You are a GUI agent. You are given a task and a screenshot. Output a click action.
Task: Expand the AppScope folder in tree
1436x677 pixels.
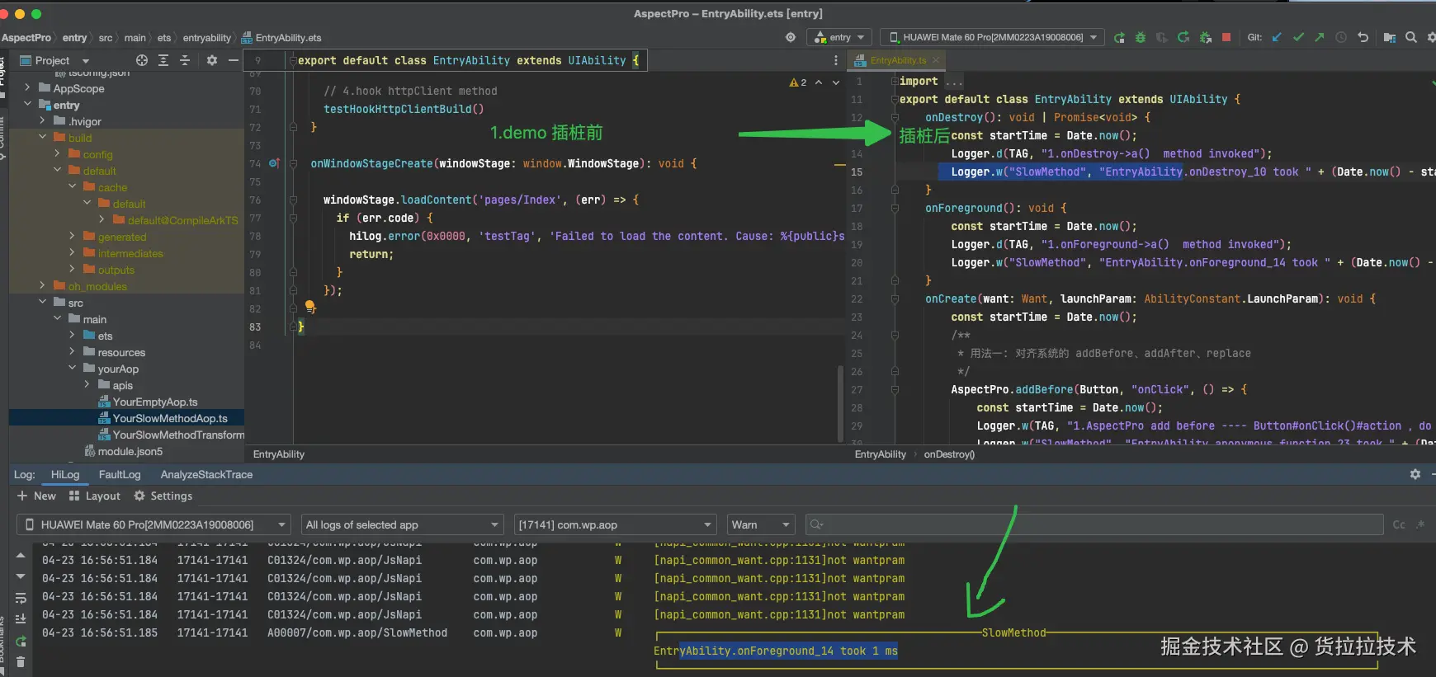(27, 88)
